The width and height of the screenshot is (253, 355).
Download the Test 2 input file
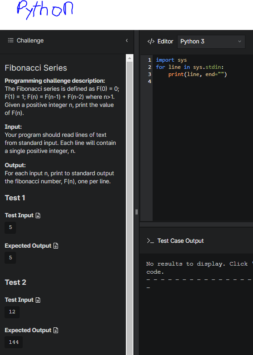coord(38,300)
